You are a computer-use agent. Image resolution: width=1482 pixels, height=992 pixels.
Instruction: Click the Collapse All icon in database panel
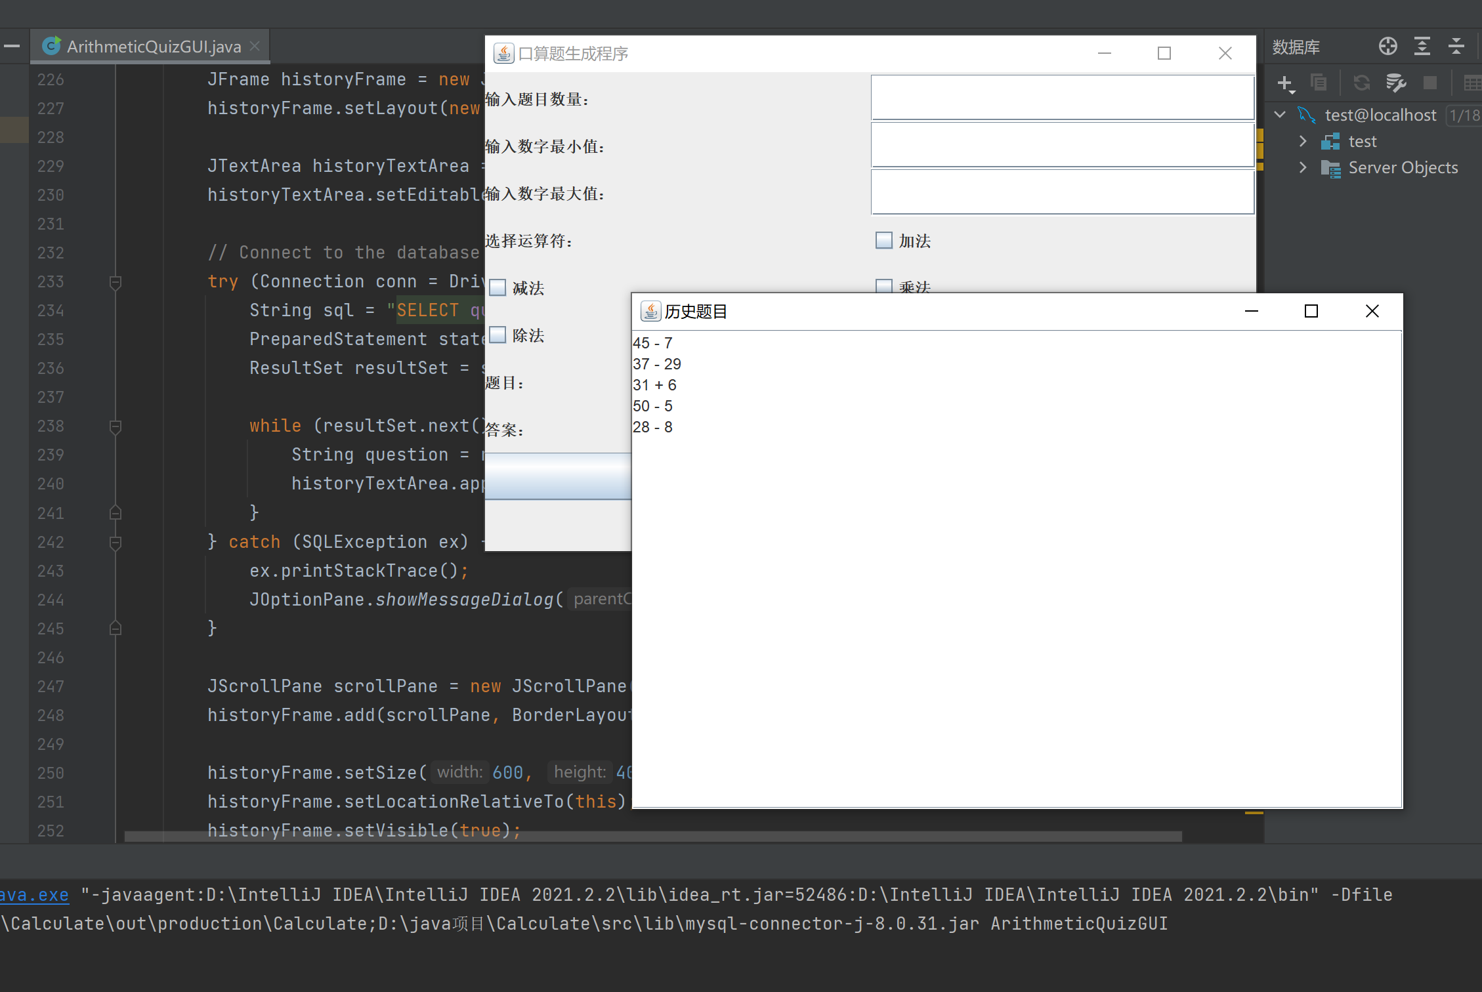coord(1456,47)
